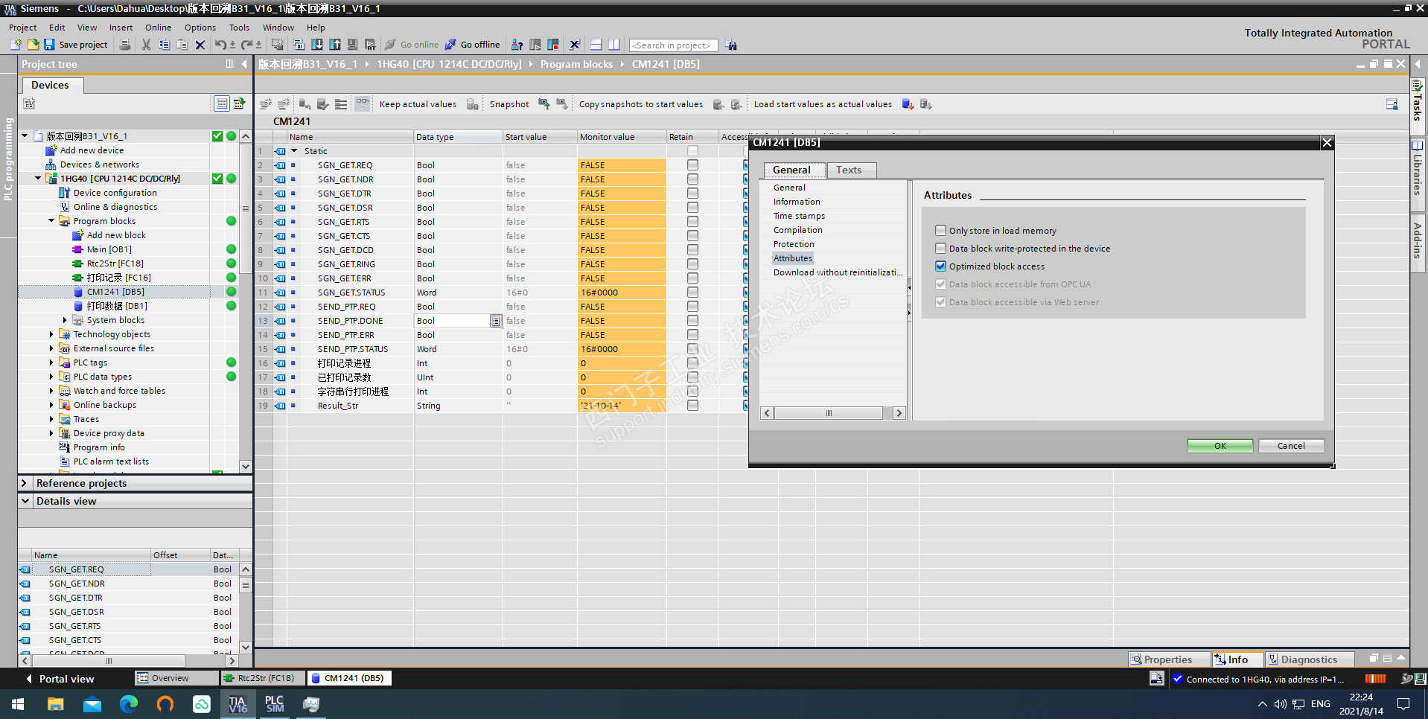This screenshot has height=719, width=1428.
Task: Click the Delete X icon in toolbar
Action: pyautogui.click(x=200, y=45)
